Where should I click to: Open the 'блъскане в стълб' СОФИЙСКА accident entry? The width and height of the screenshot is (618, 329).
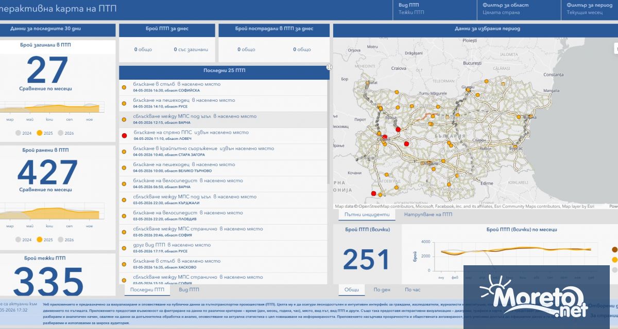pos(223,87)
